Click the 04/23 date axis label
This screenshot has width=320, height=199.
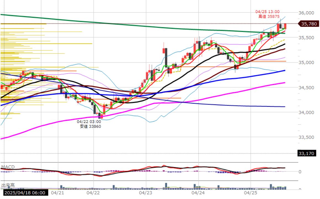(x=146, y=193)
